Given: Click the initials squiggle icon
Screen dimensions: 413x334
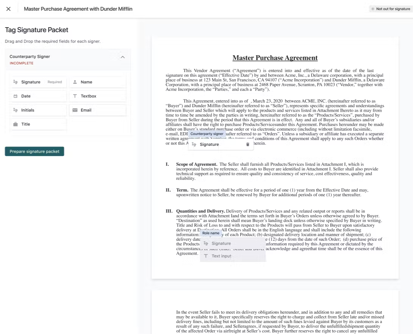Looking at the screenshot, I should (x=16, y=110).
